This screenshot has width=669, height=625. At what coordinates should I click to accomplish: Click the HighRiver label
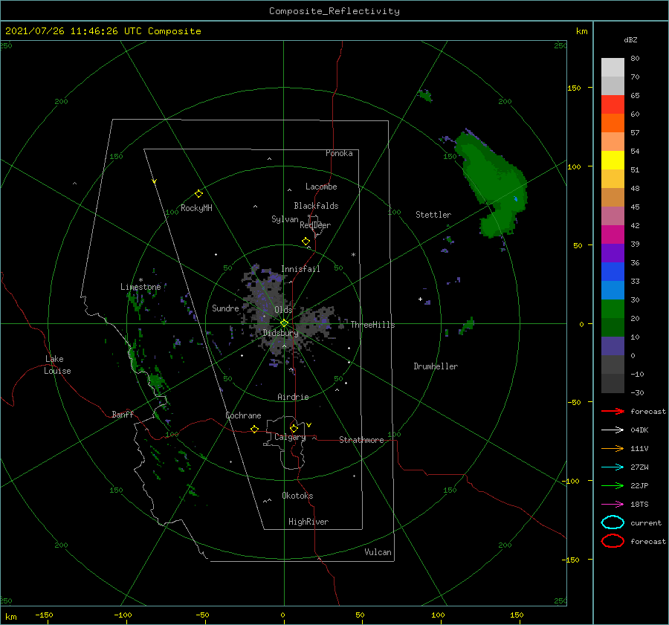(308, 522)
